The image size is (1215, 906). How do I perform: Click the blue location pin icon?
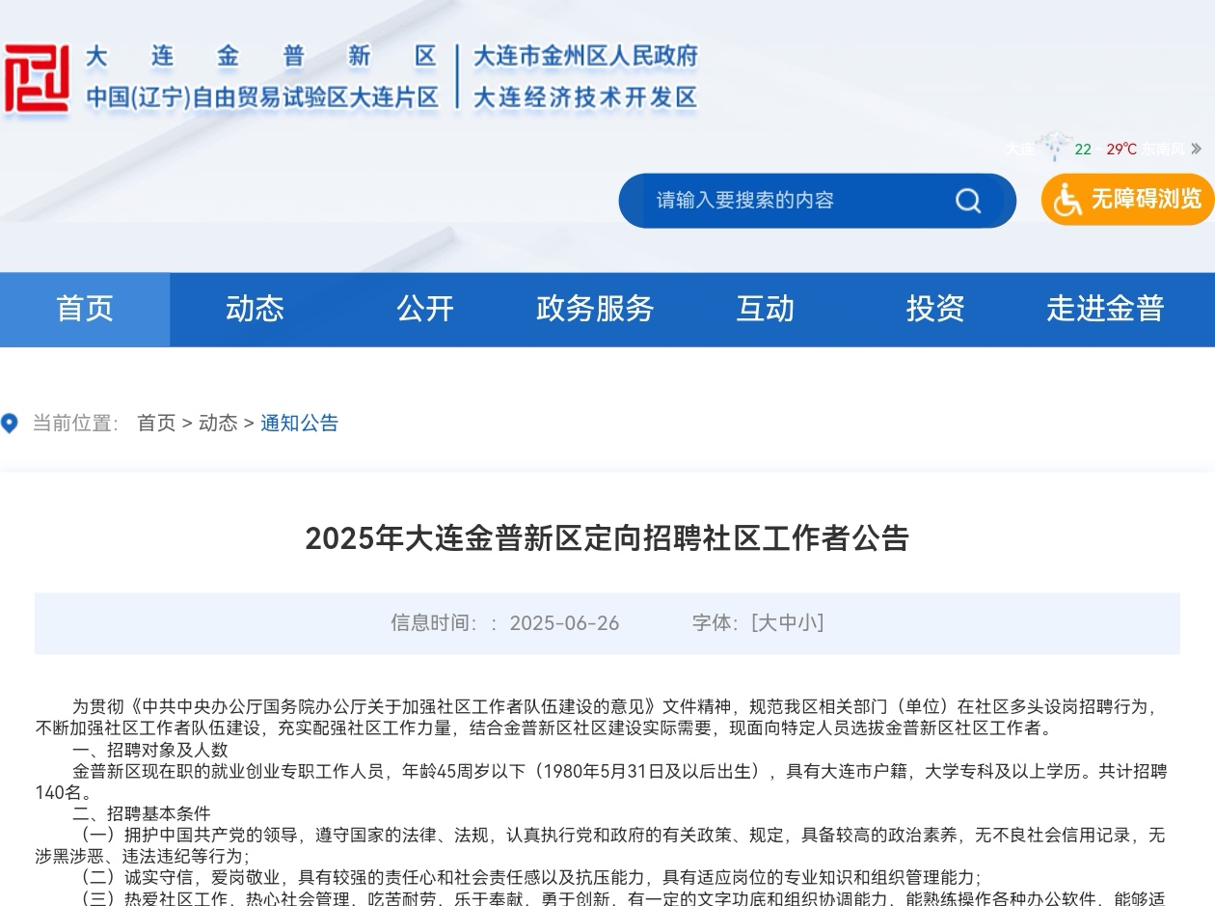[x=10, y=424]
